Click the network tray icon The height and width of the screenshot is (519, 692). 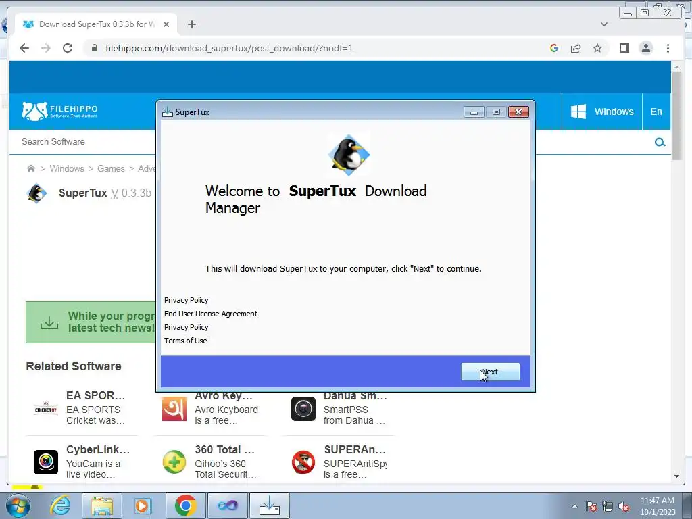click(x=608, y=507)
